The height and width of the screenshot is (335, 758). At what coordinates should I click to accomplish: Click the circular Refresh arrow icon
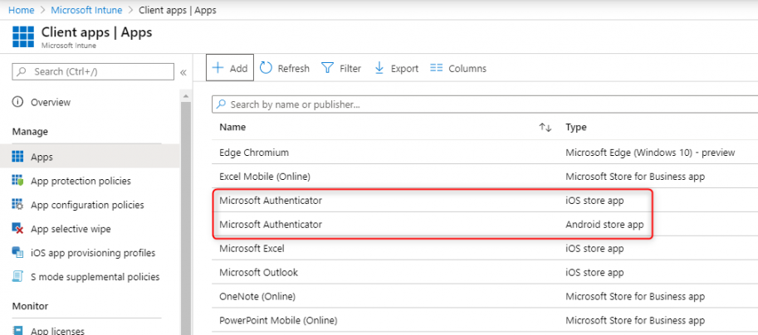pyautogui.click(x=266, y=68)
